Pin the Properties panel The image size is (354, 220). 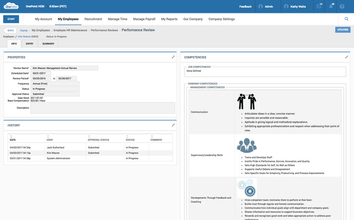173,57
